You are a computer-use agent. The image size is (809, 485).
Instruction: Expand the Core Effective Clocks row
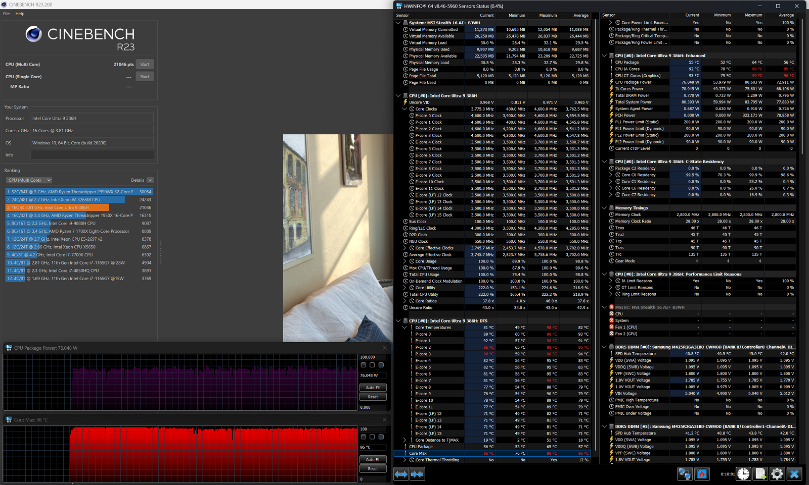pyautogui.click(x=404, y=248)
